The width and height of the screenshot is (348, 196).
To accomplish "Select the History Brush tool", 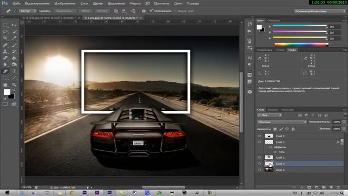I will click(x=14, y=52).
